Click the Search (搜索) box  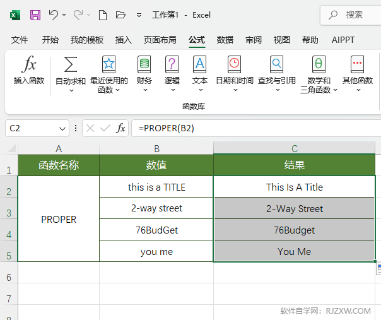click(355, 15)
